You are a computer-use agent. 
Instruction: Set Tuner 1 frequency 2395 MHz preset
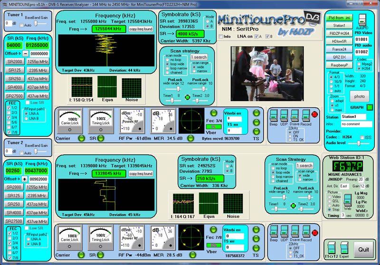[38, 70]
